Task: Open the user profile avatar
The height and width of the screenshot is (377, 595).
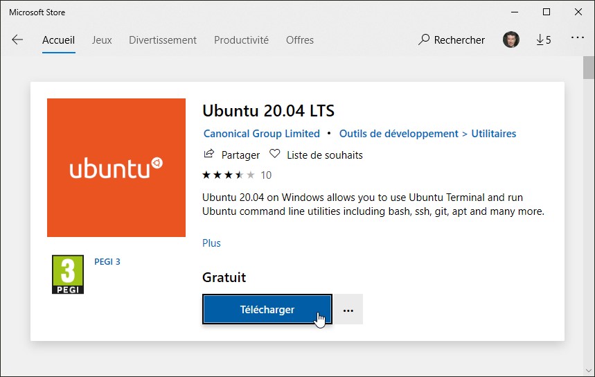Action: (x=510, y=40)
